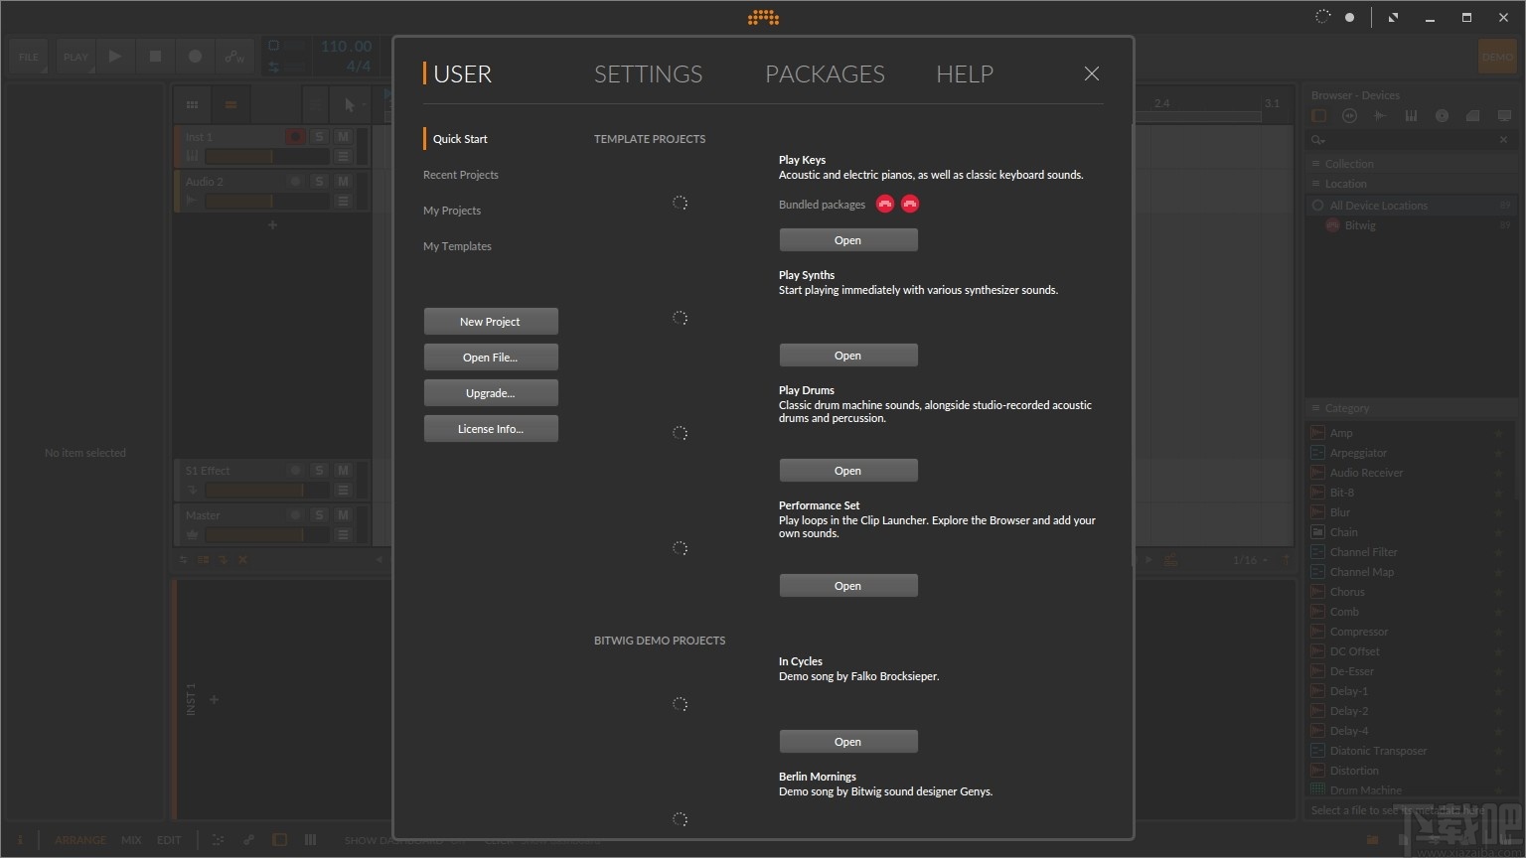Open the Play Keys template

[848, 239]
